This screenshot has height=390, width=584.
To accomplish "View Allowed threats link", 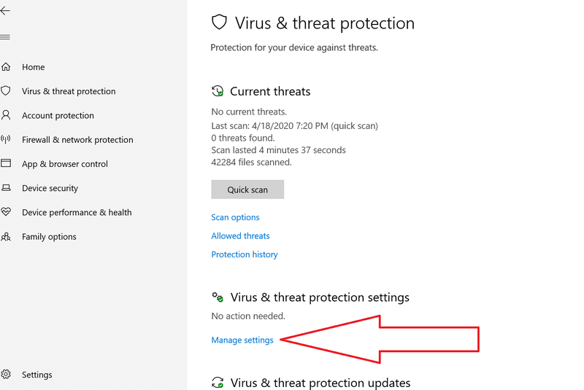I will tap(240, 236).
